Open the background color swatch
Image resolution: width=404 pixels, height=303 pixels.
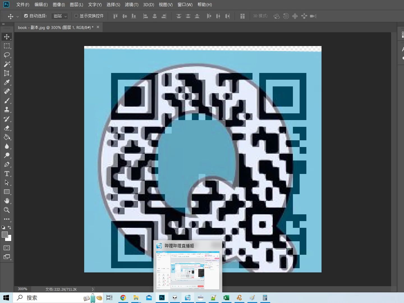click(x=9, y=239)
